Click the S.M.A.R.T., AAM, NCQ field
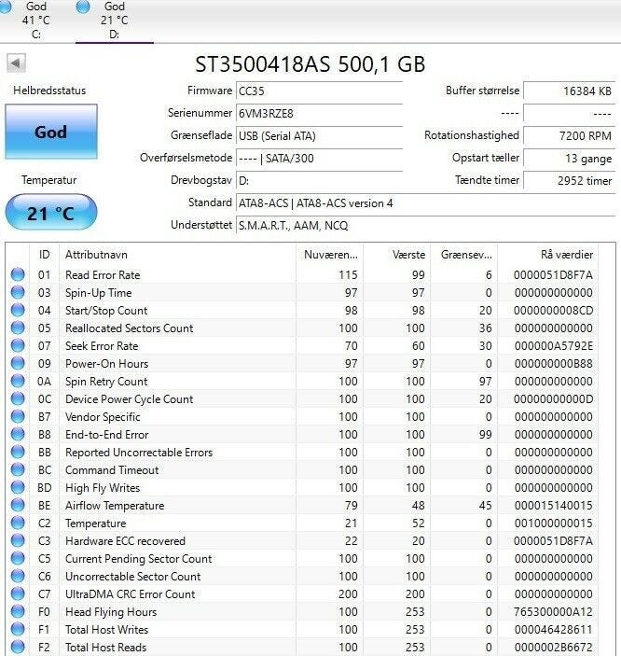The width and height of the screenshot is (621, 656). [425, 226]
